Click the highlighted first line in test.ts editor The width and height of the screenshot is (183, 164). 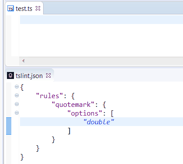(102, 20)
